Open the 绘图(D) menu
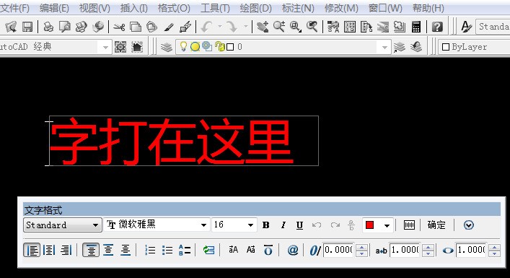Screen dimensions: 510x278 [255, 8]
